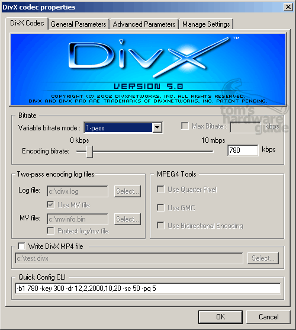Open the Variable bitrate mode dropdown arrow
The width and height of the screenshot is (296, 330).
(157, 127)
